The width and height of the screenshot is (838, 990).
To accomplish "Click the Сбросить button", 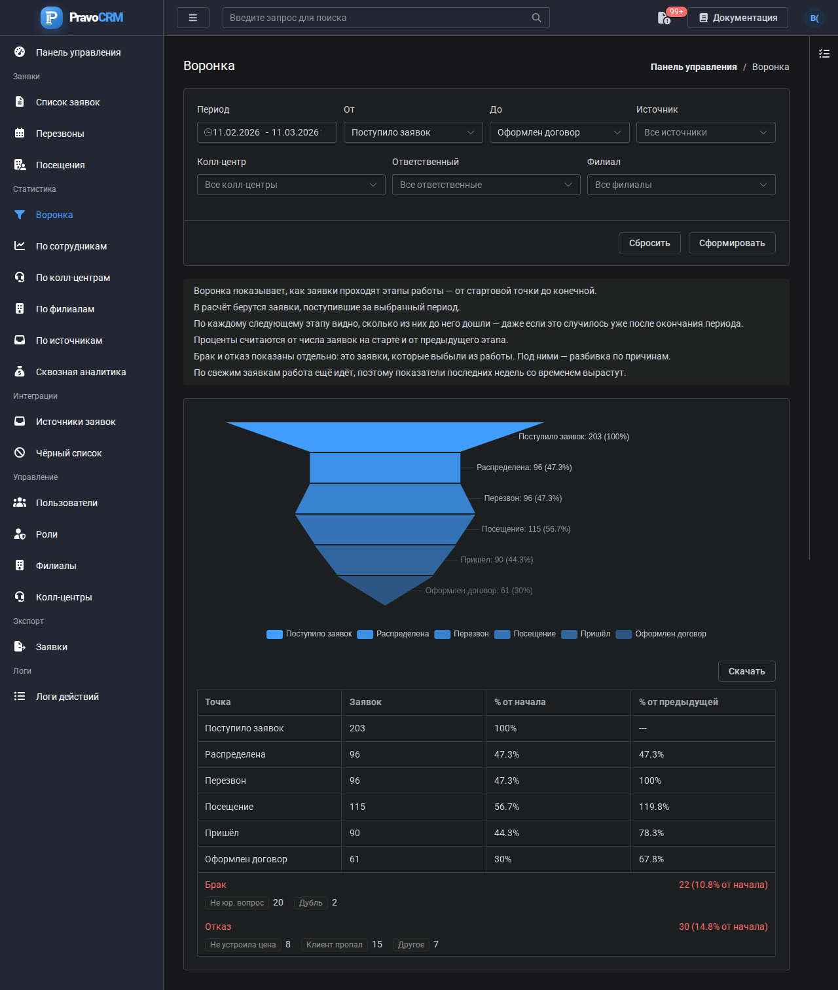I will (x=649, y=243).
